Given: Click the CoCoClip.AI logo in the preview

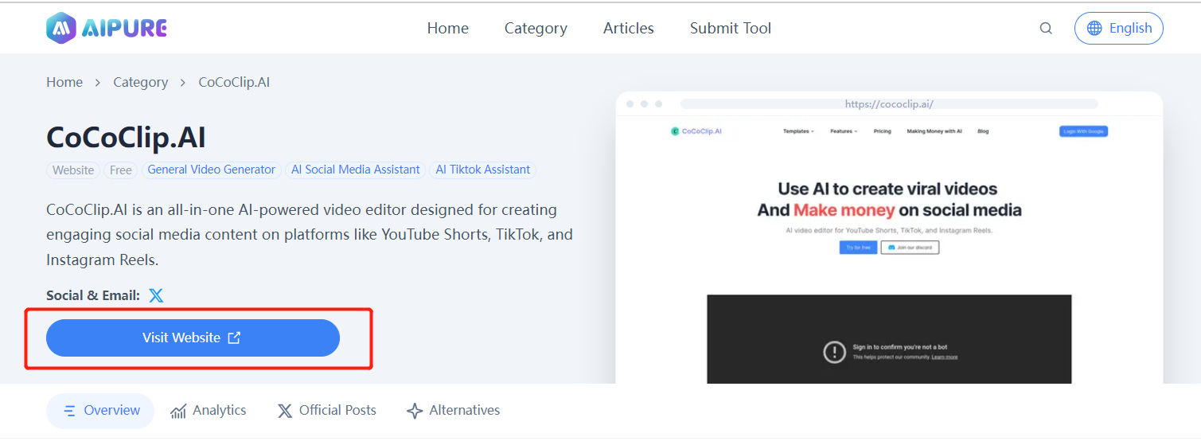Looking at the screenshot, I should (696, 131).
